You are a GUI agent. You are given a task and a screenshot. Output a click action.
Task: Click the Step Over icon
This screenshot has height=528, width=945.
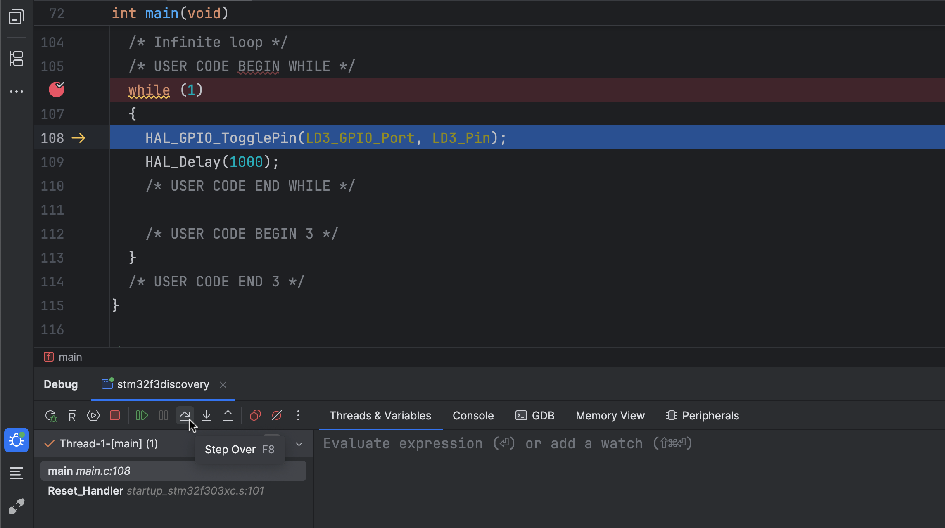point(185,416)
